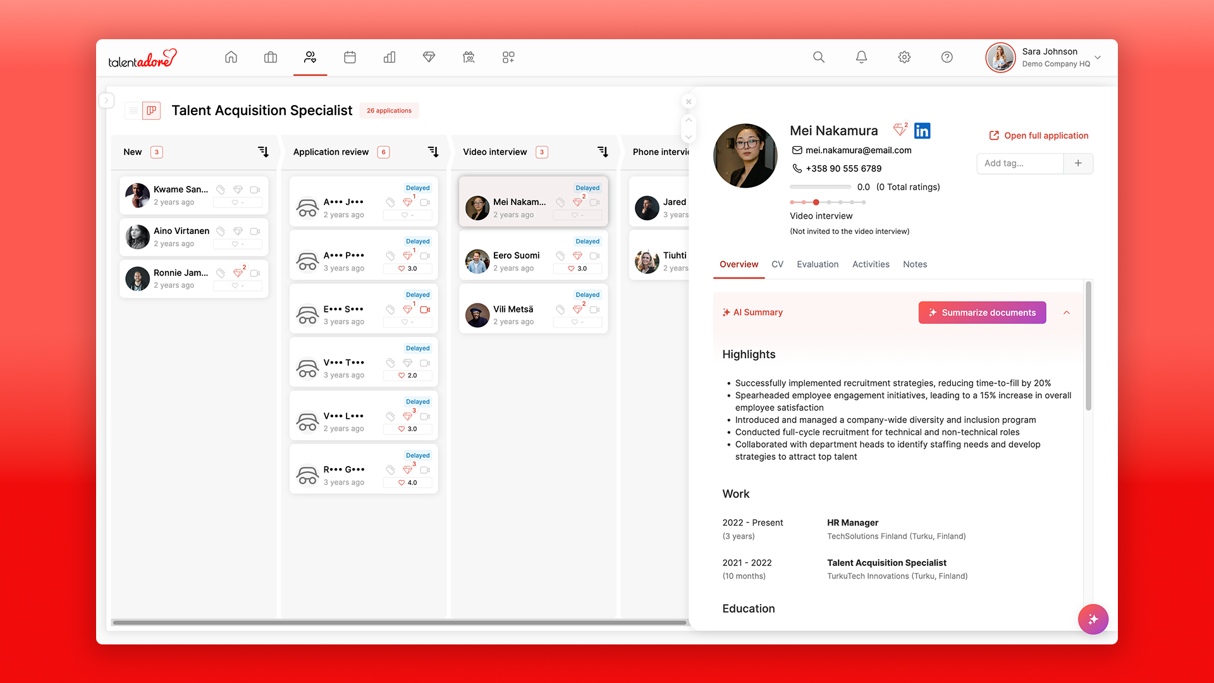Open Mei Nakamura's LinkedIn profile icon
Viewport: 1214px width, 683px height.
click(922, 131)
